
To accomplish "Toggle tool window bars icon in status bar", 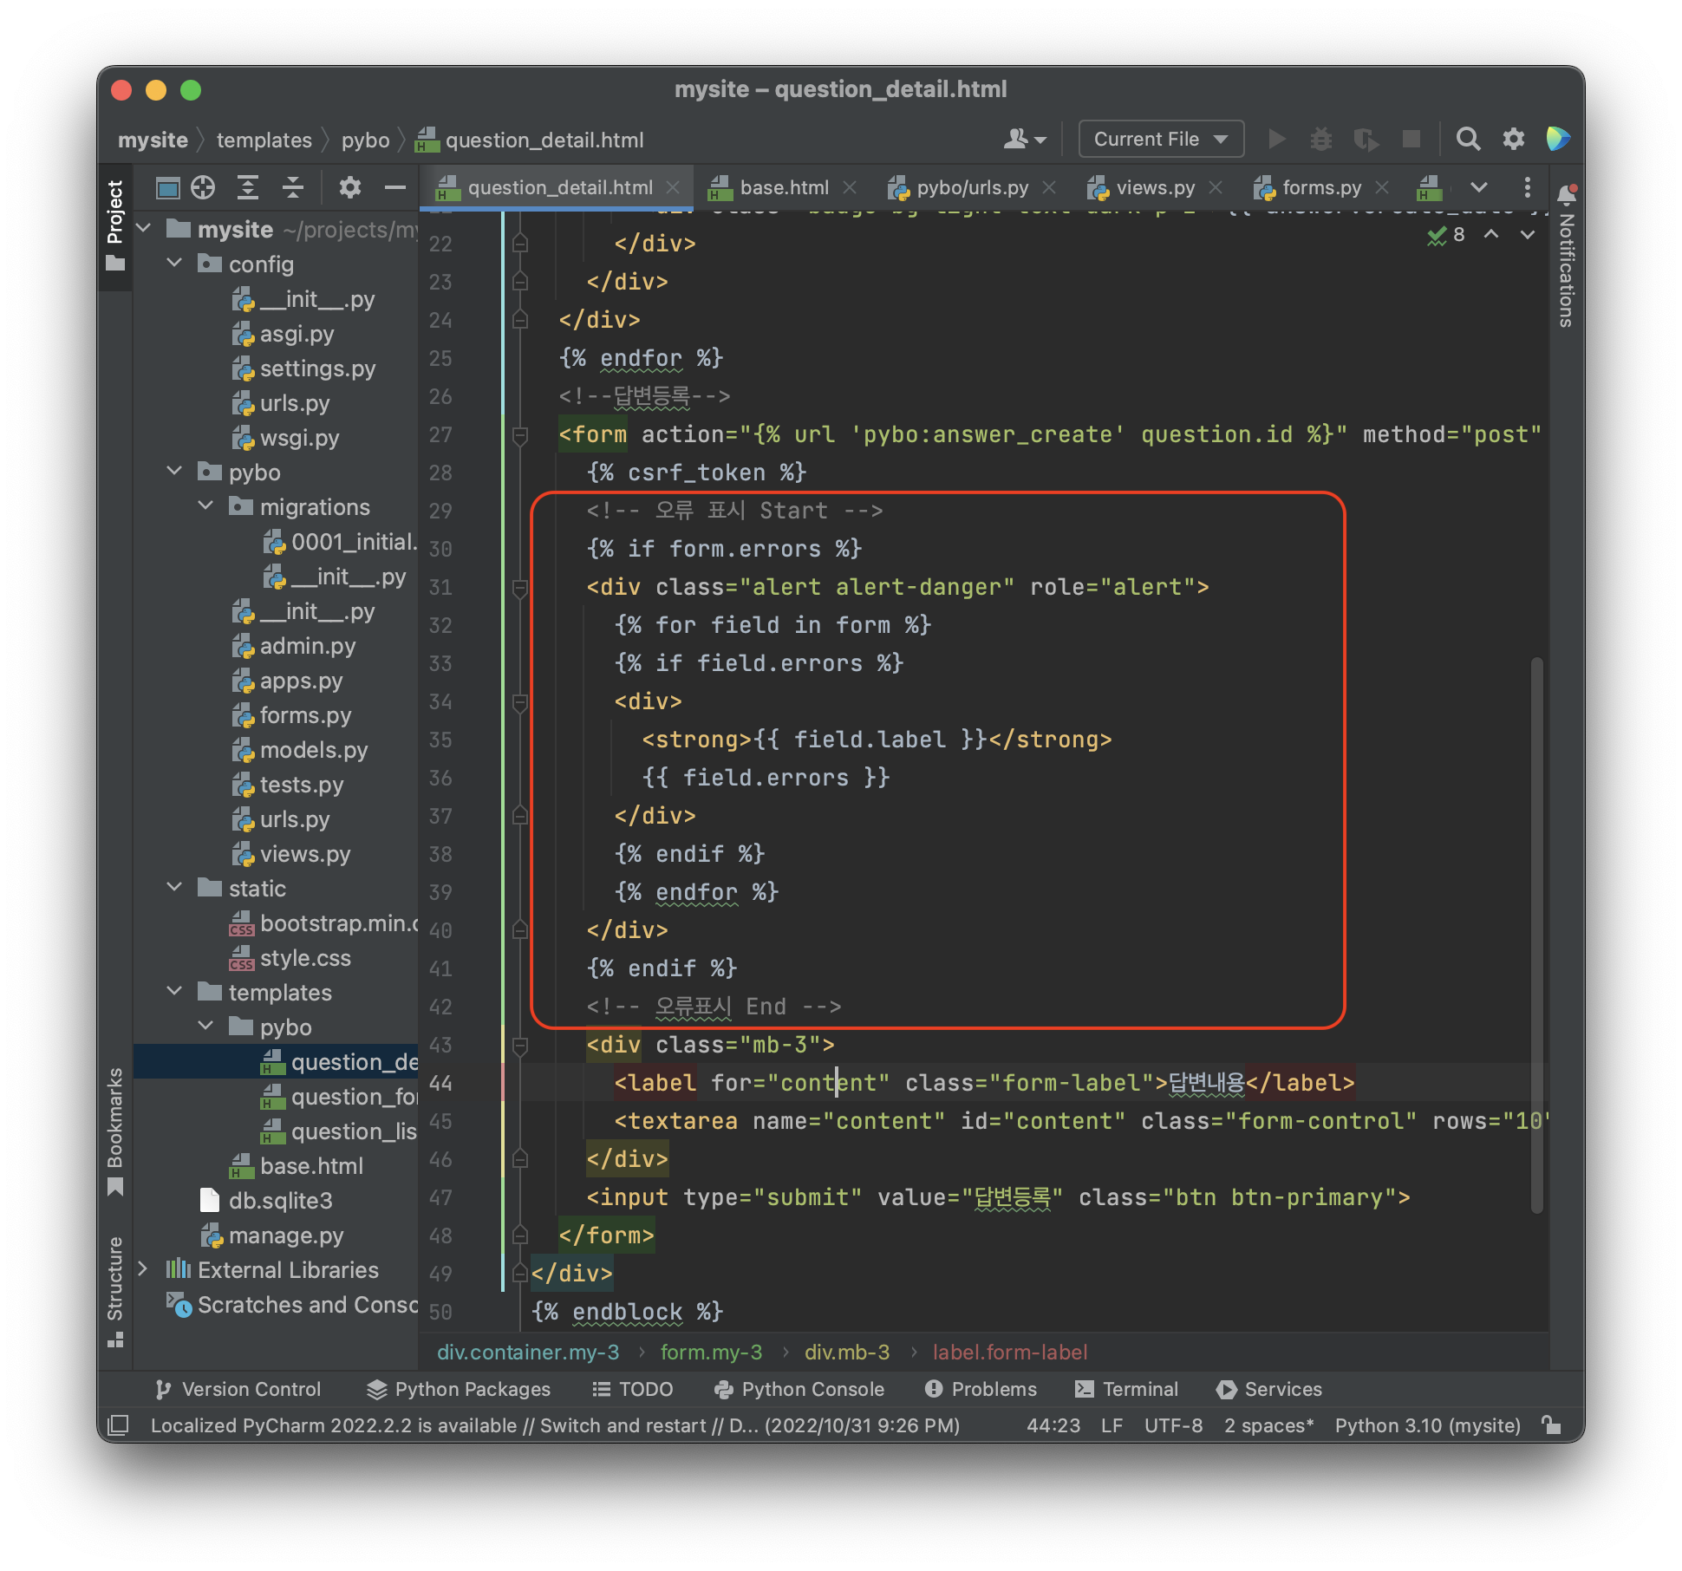I will pos(118,1424).
